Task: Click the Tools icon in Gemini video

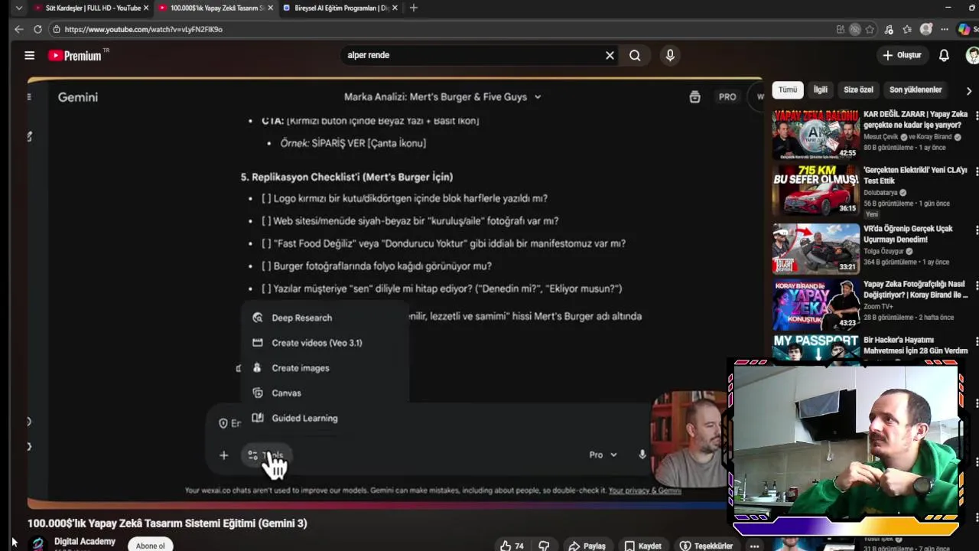Action: [x=253, y=455]
